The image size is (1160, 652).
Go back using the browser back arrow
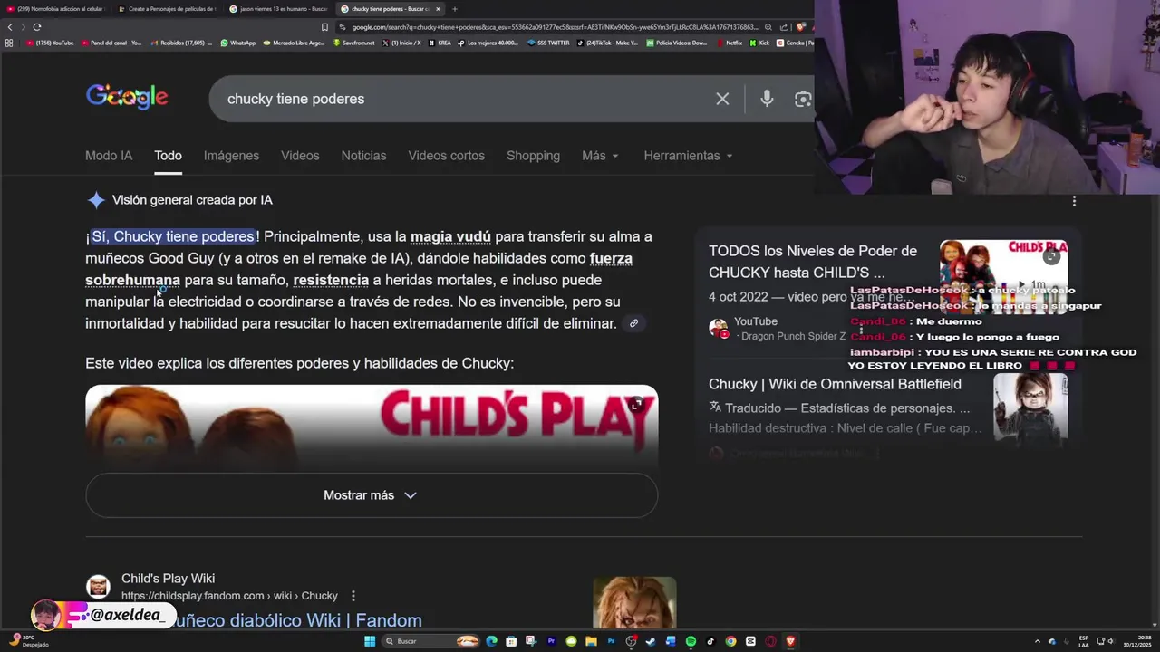(9, 27)
